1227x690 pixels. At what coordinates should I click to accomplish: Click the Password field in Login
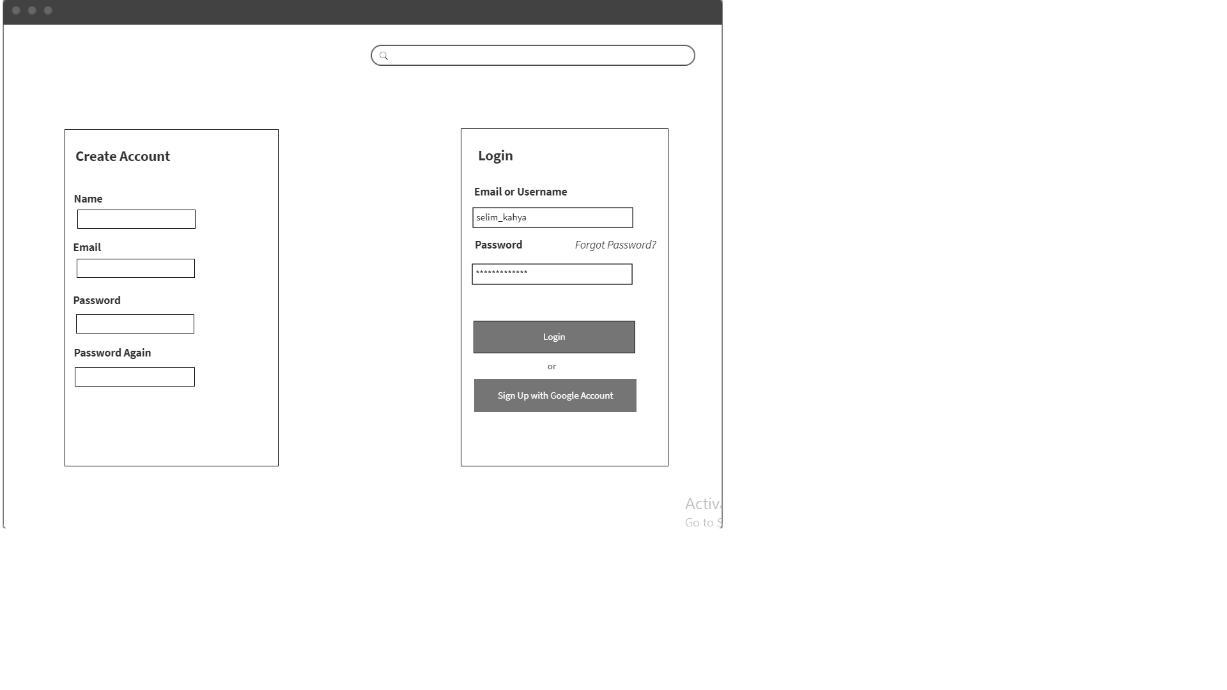click(x=552, y=273)
